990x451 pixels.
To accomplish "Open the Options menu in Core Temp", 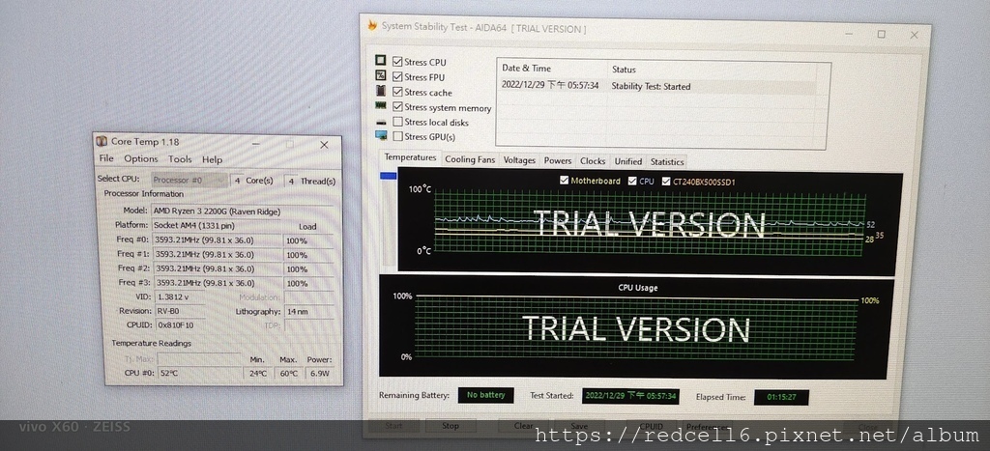I will [141, 159].
